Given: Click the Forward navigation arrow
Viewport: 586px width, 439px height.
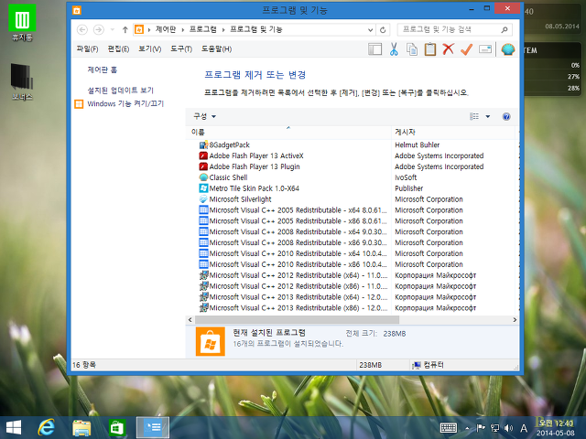Looking at the screenshot, I should click(99, 29).
